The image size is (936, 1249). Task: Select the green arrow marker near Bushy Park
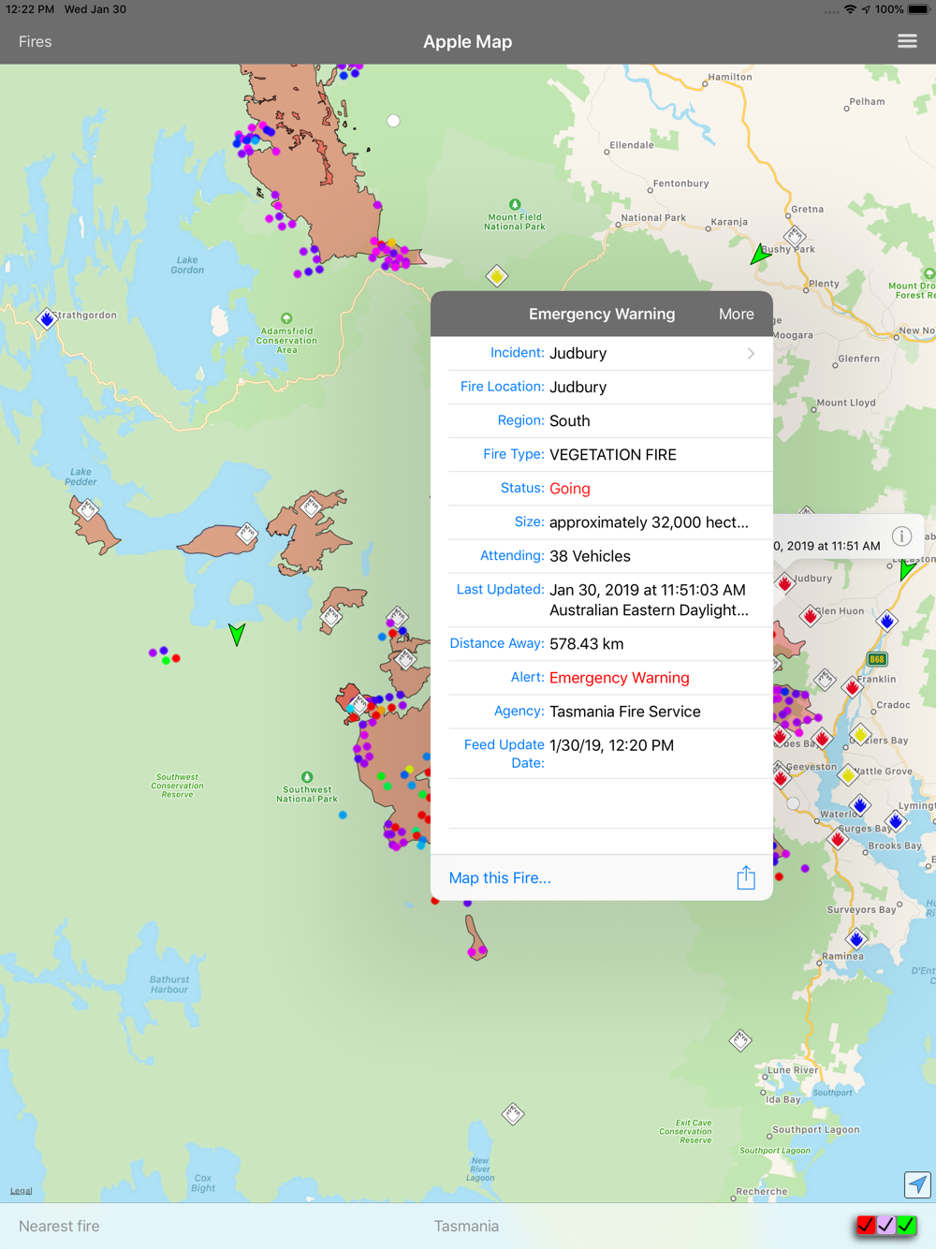pyautogui.click(x=759, y=254)
